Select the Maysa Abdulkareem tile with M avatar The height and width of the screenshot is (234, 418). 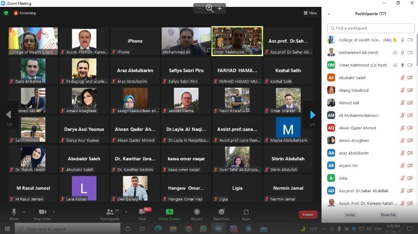click(288, 129)
